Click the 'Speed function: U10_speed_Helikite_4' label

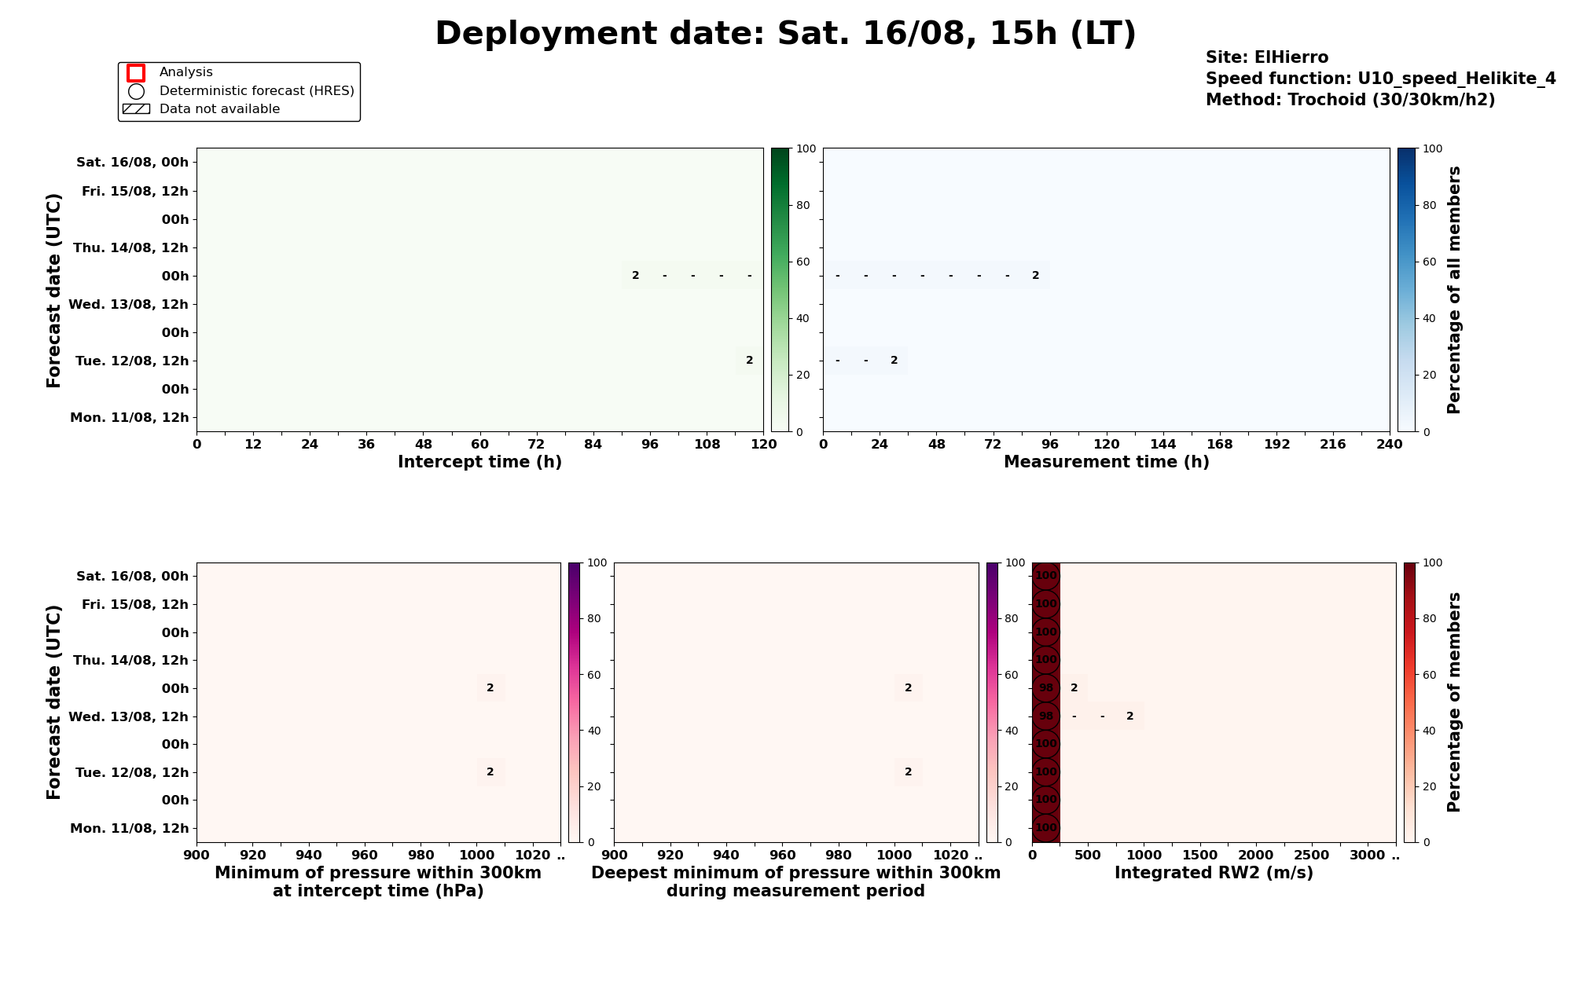click(1381, 79)
